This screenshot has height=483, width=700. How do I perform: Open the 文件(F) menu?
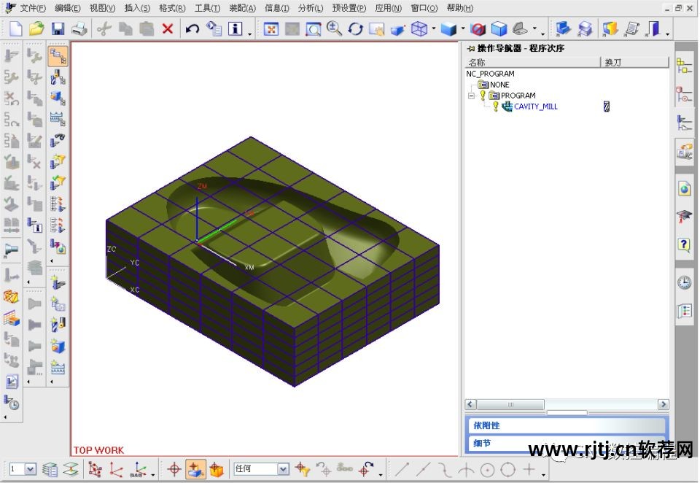point(33,8)
